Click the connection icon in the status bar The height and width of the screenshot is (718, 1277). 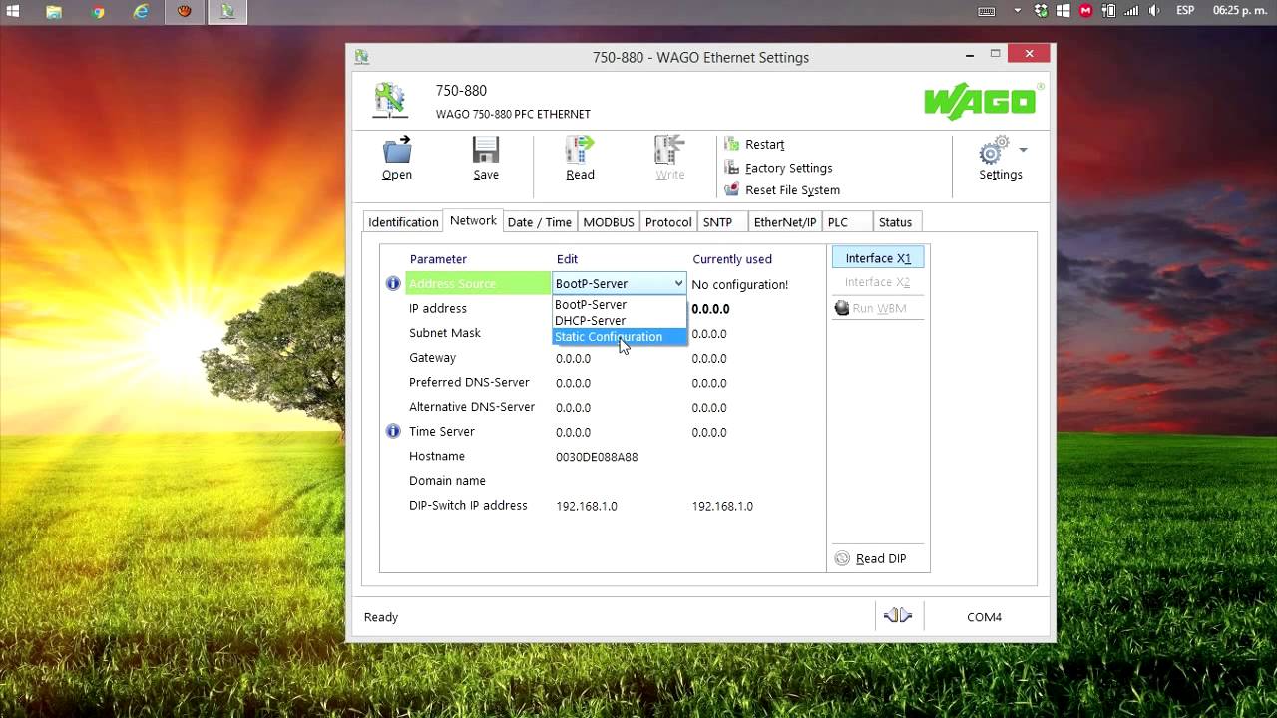[x=898, y=616]
